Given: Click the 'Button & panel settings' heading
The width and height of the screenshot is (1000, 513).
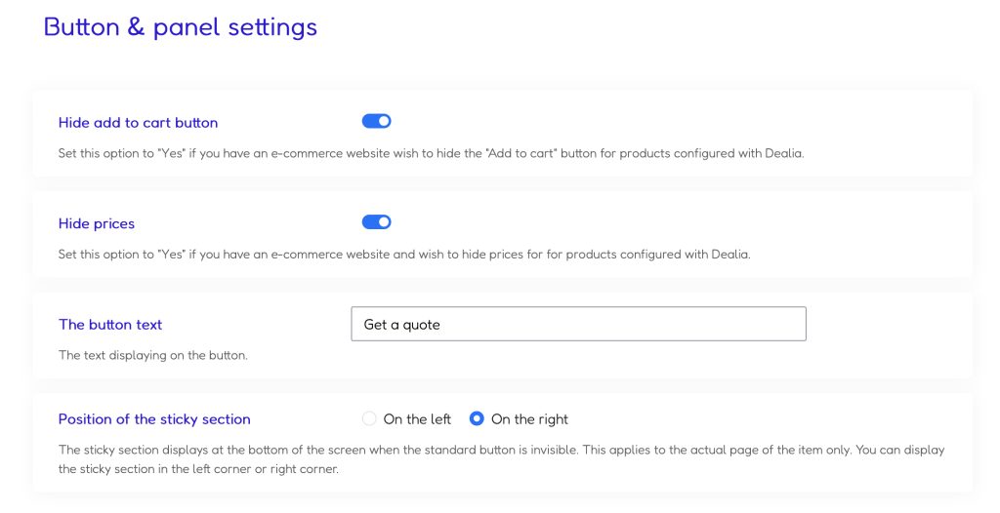Looking at the screenshot, I should coord(181,27).
